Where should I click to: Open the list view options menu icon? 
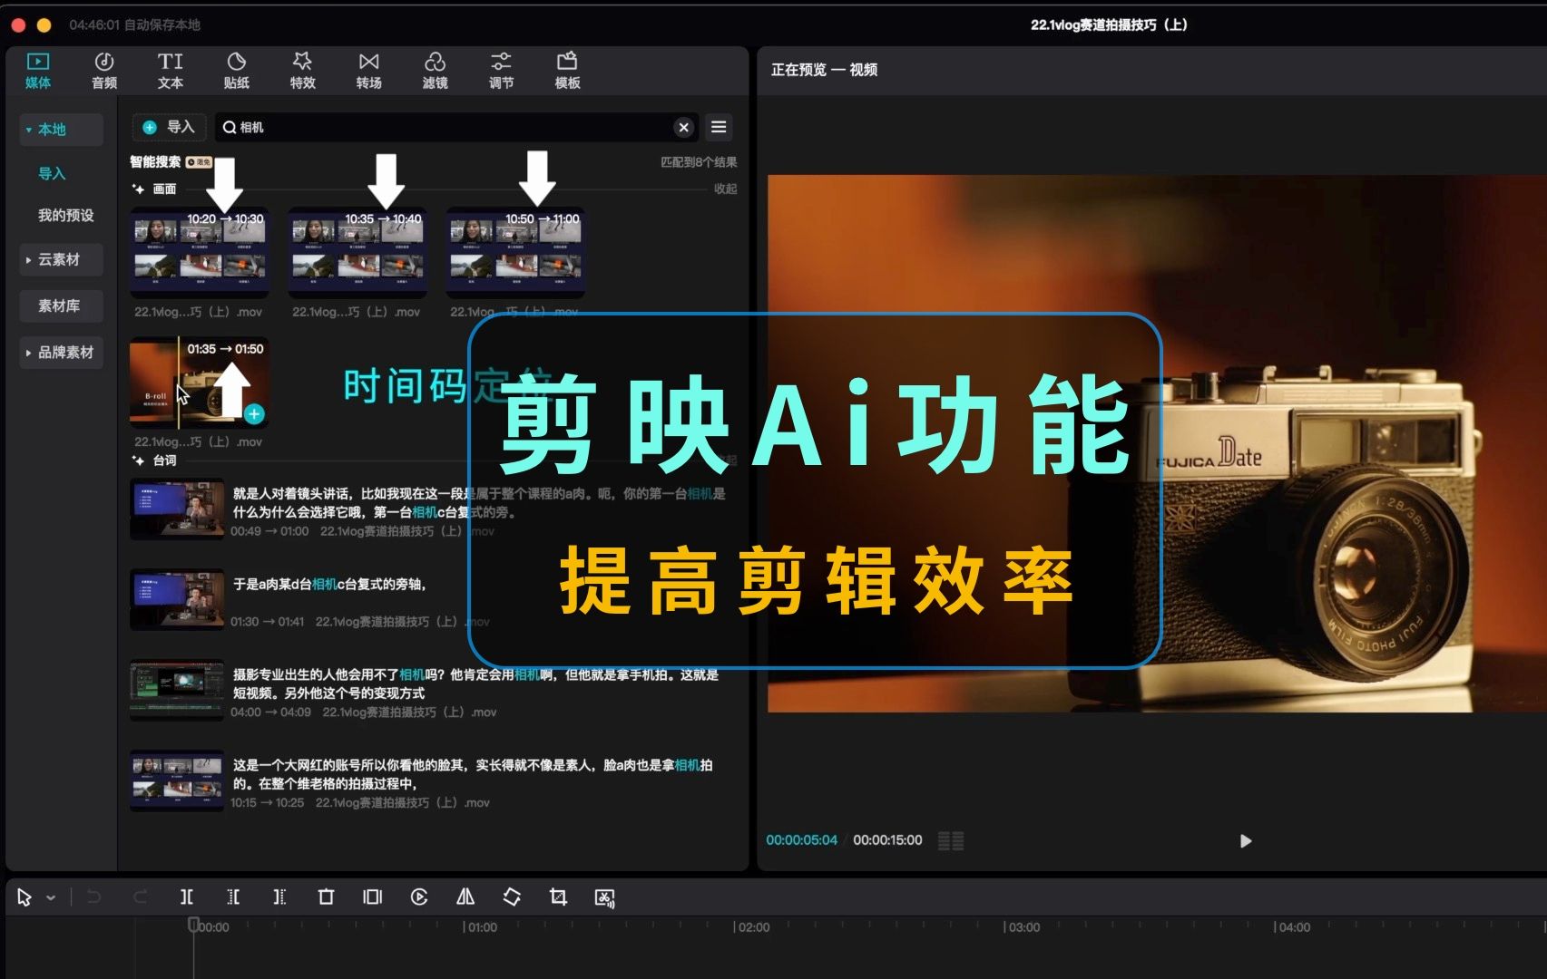tap(719, 127)
